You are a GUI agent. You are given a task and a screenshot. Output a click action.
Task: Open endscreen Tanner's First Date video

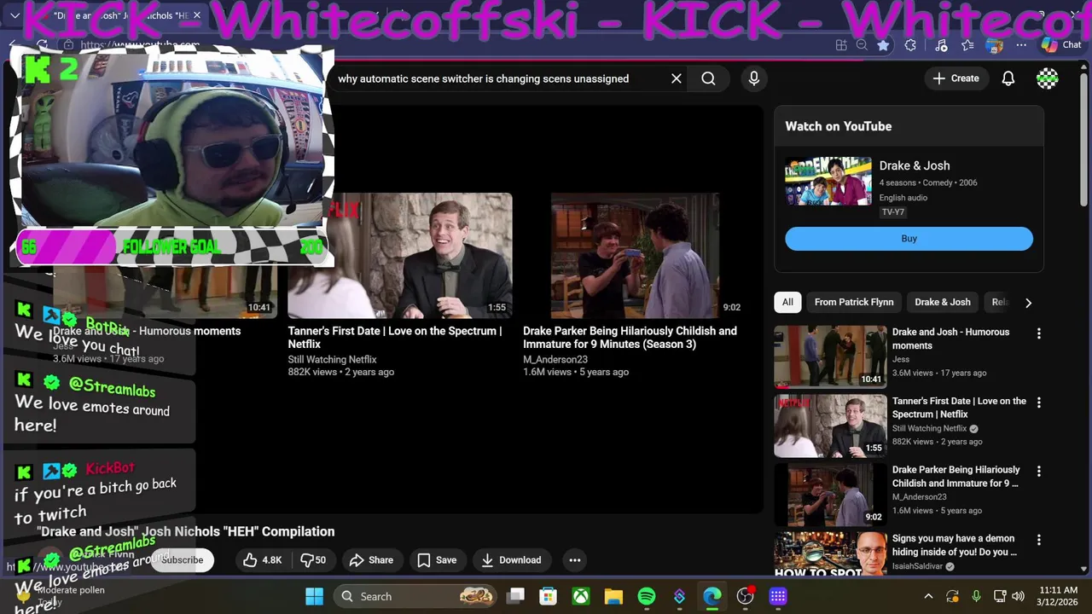400,256
